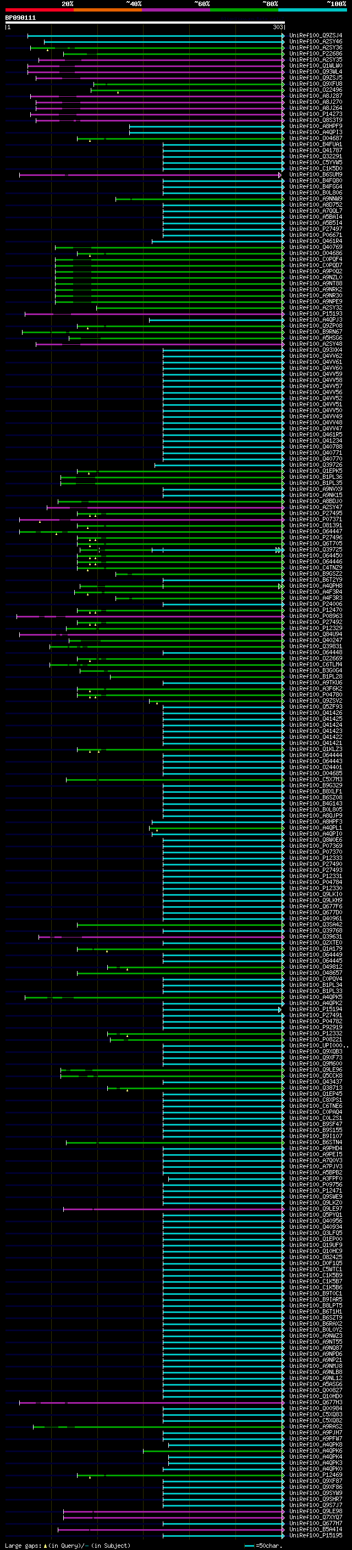Open hit UniRef100_P14273
The image size is (352, 1550).
[x=316, y=114]
